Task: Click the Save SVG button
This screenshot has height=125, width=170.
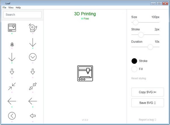Action: 148,103
